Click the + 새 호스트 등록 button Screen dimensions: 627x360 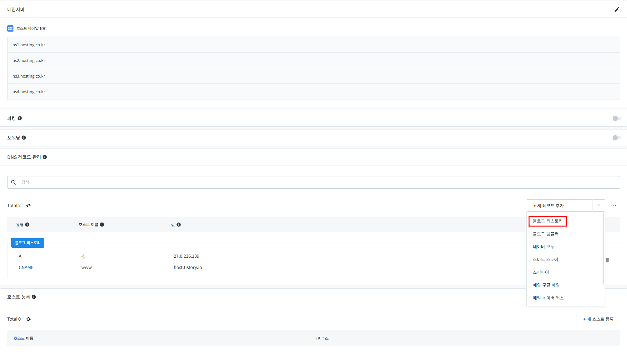point(598,319)
